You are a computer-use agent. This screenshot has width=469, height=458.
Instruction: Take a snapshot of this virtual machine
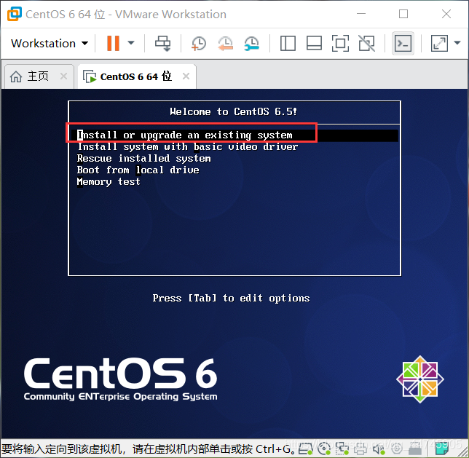199,44
